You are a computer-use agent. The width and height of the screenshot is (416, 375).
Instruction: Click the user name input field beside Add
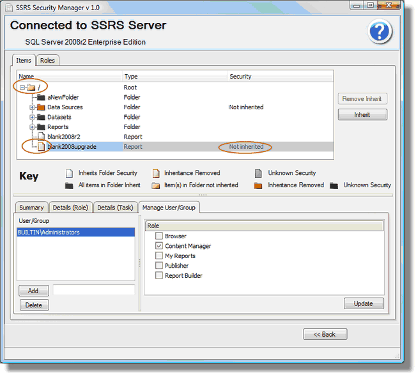94,289
